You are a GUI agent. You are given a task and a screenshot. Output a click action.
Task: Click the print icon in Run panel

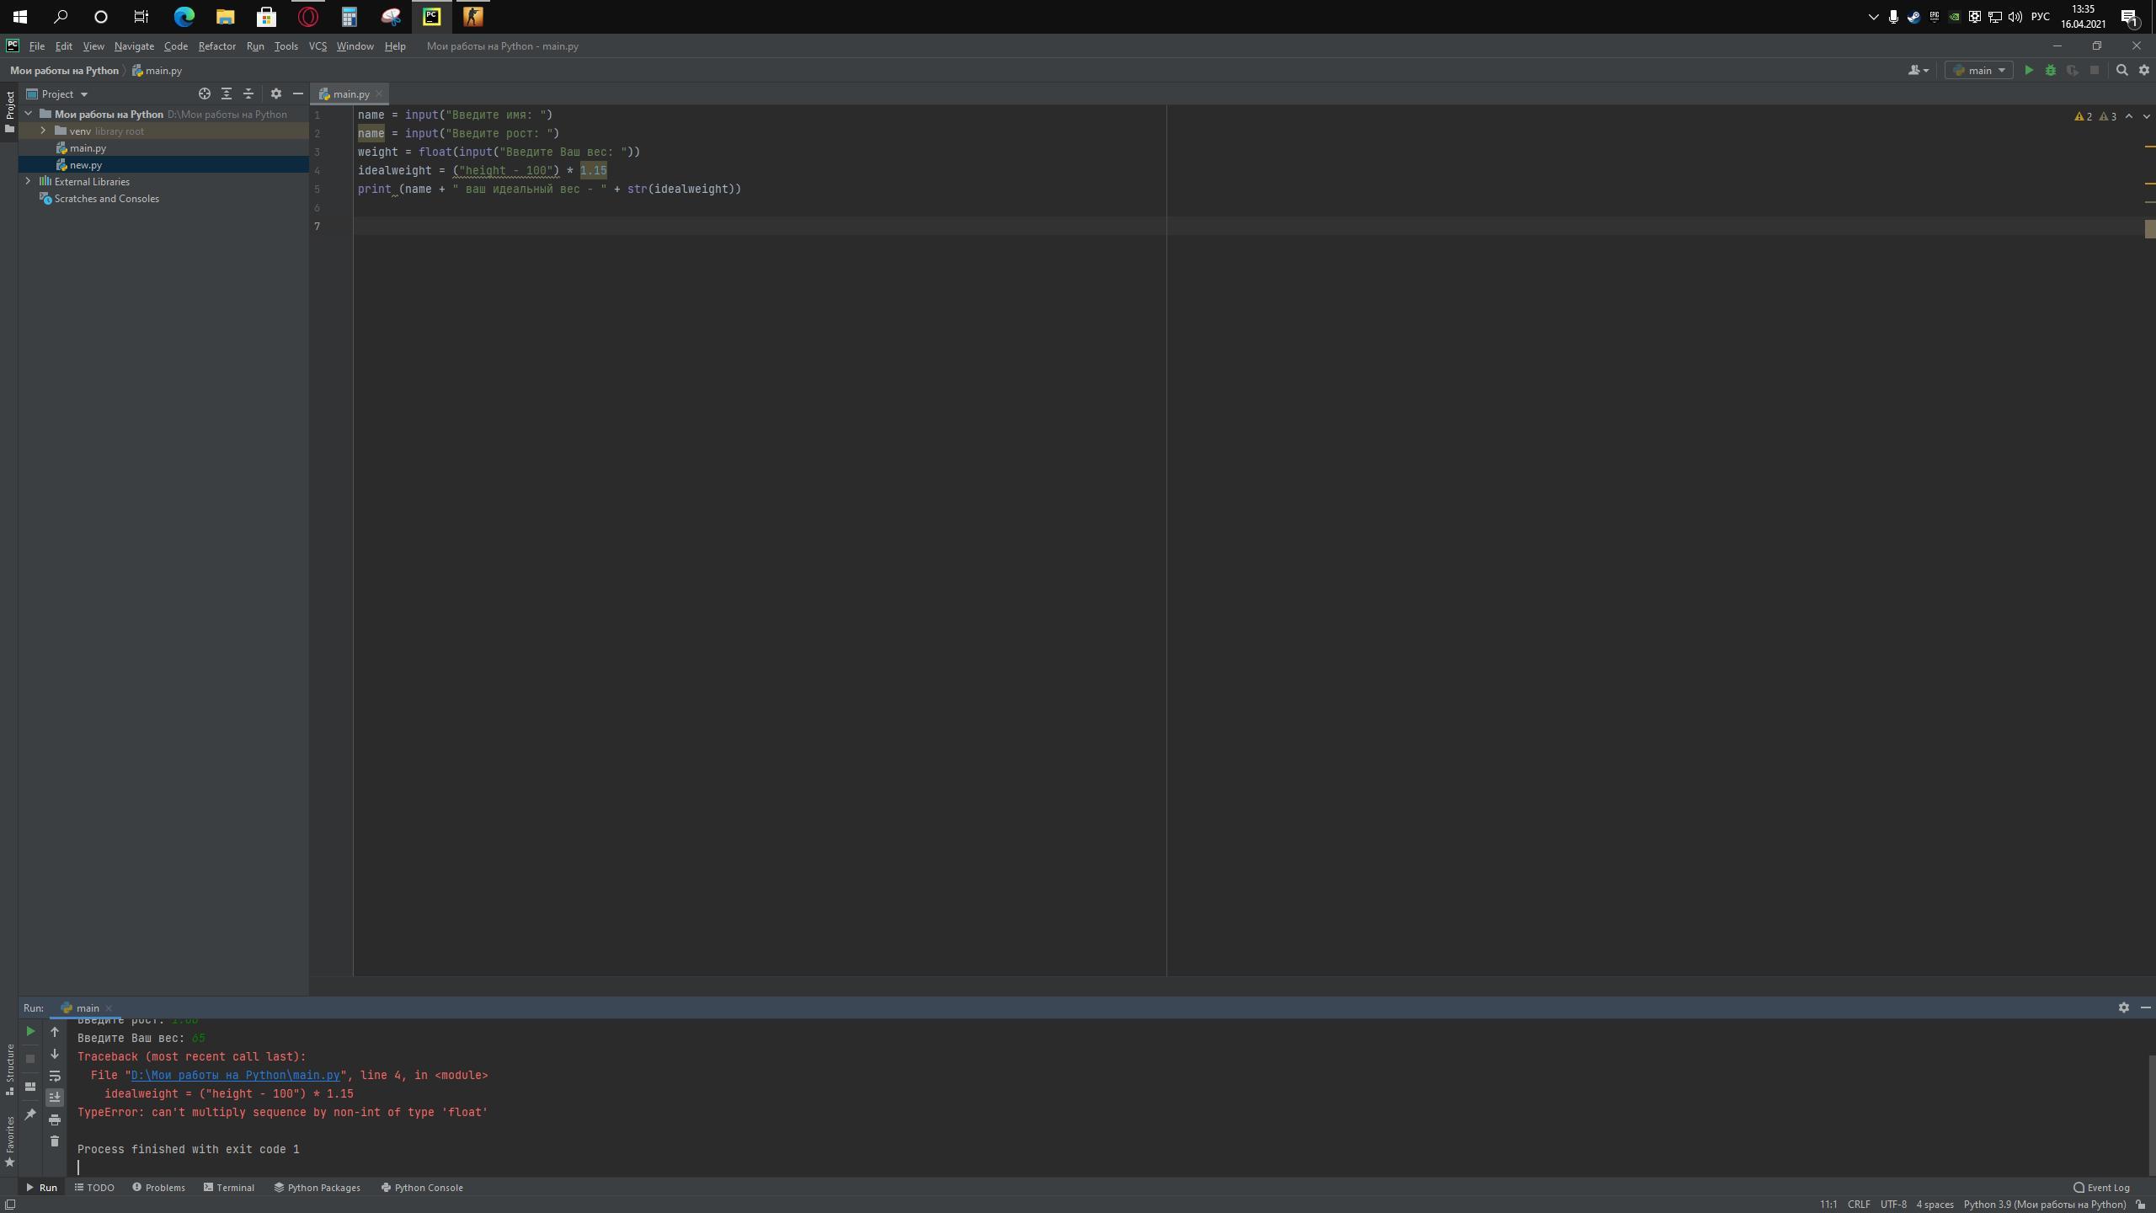(x=55, y=1119)
